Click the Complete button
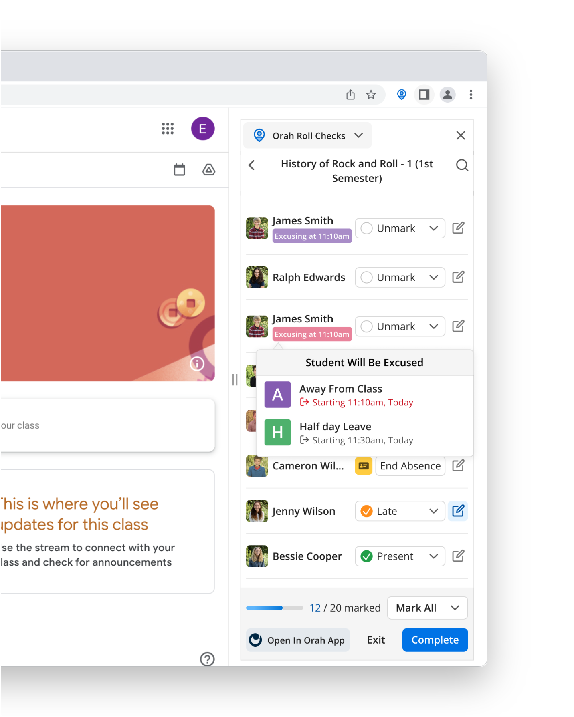 (435, 640)
